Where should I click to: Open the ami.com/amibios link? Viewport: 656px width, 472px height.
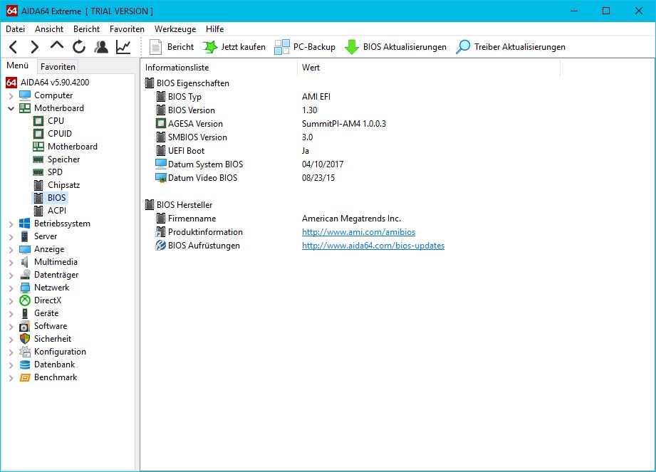[358, 232]
